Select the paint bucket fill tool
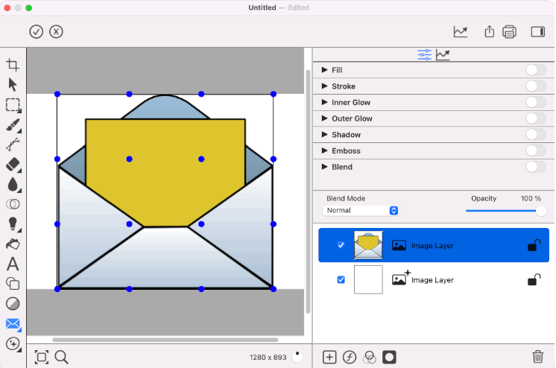The width and height of the screenshot is (556, 368). (x=13, y=244)
